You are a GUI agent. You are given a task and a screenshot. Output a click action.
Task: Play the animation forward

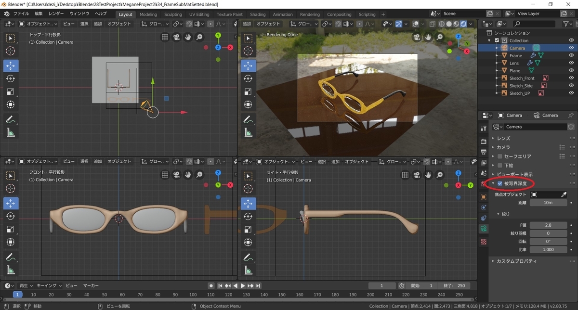243,285
